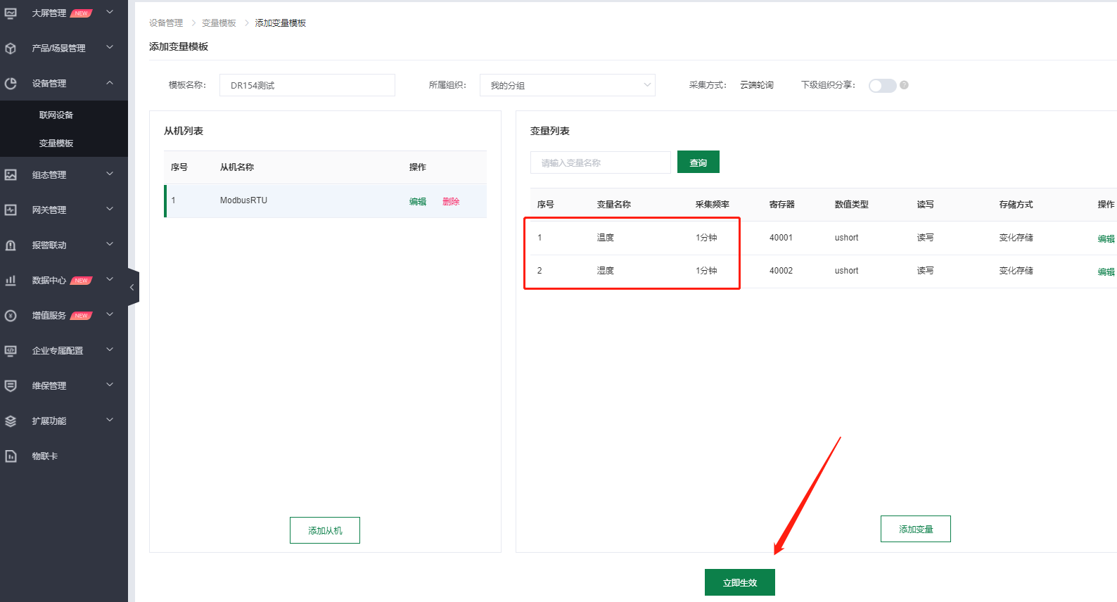Viewport: 1117px width, 602px height.
Task: Click the 数据中心 bar chart icon
Action: 11,280
